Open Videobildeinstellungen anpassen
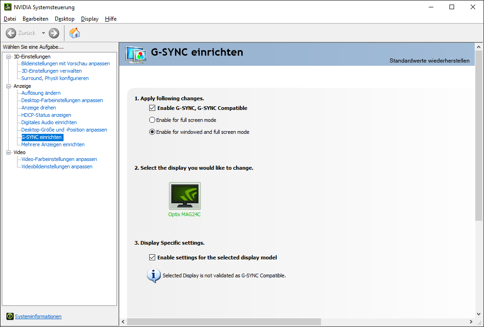The height and width of the screenshot is (327, 484). (57, 167)
